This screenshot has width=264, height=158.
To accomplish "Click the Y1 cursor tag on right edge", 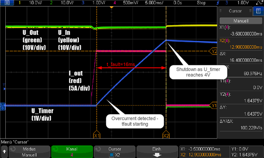I will pyautogui.click(x=213, y=105).
